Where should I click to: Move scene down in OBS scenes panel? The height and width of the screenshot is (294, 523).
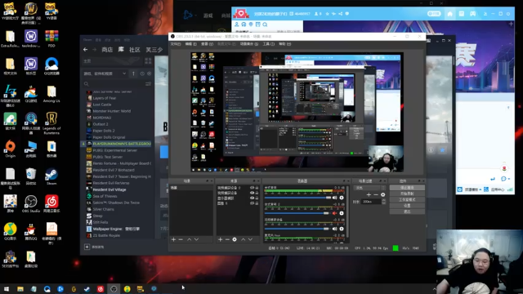196,239
